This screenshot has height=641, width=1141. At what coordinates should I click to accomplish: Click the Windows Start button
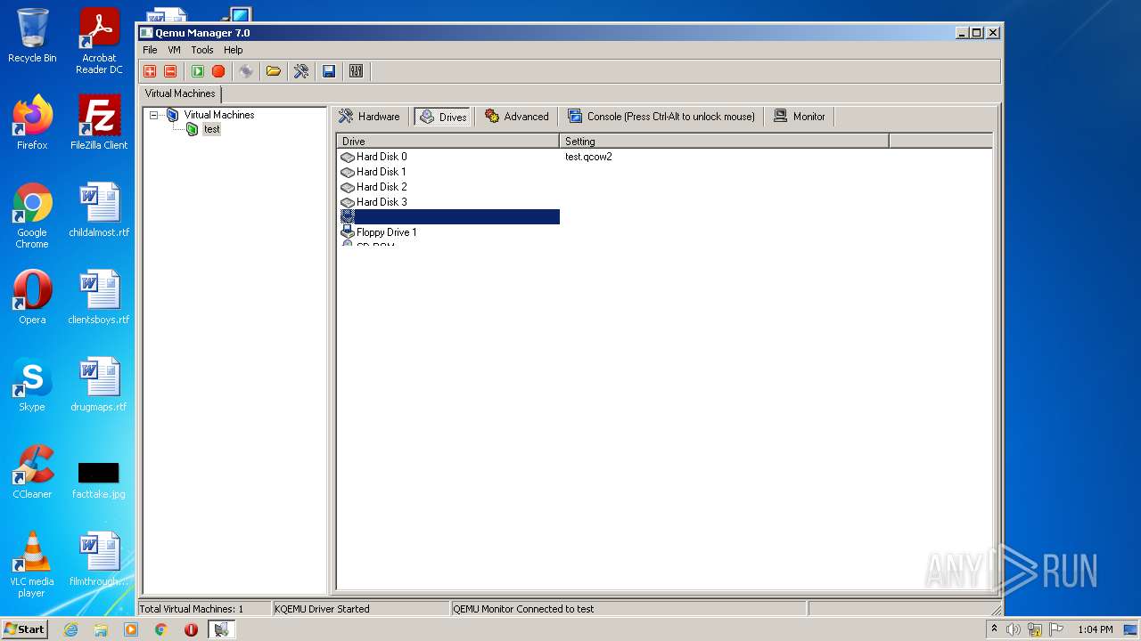[x=24, y=629]
